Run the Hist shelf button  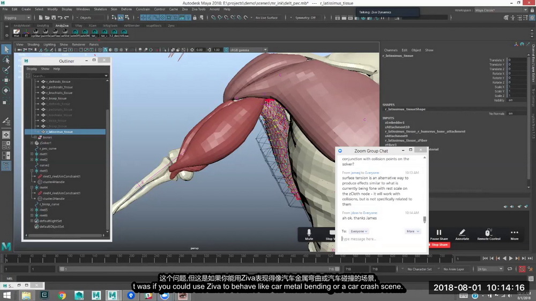click(x=16, y=33)
